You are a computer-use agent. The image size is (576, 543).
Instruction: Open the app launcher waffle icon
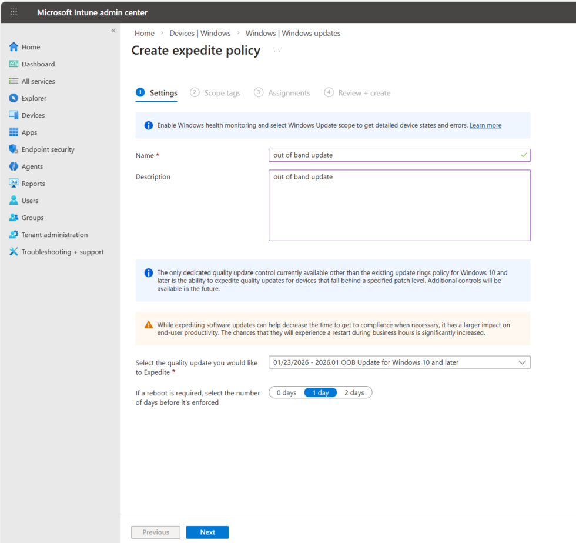point(14,12)
